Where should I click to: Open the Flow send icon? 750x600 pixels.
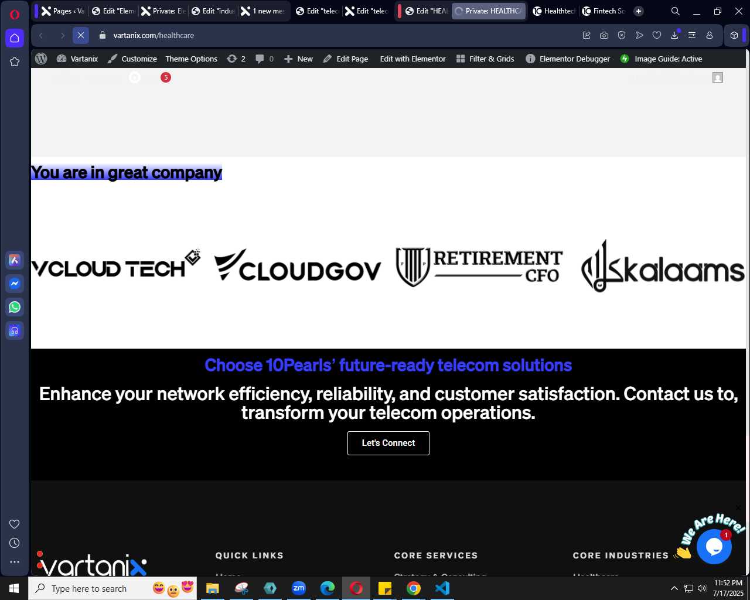(639, 35)
